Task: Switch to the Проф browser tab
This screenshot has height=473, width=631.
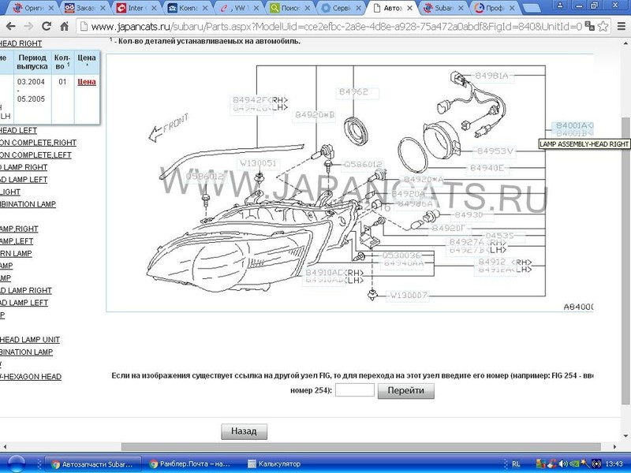Action: point(493,8)
